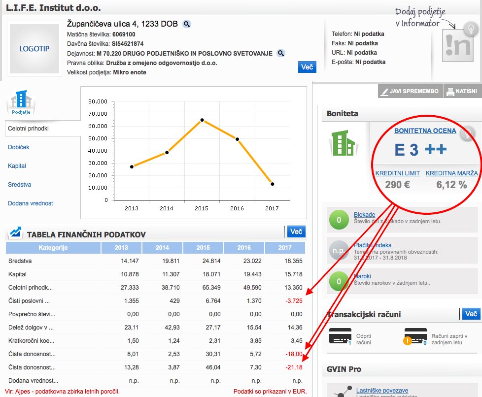This screenshot has height=397, width=482.
Task: Click the Računi zaprti card icon
Action: click(x=414, y=336)
